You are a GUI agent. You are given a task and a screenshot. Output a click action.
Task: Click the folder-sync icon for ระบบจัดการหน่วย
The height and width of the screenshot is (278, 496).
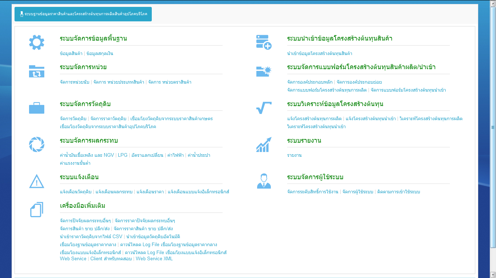[37, 71]
